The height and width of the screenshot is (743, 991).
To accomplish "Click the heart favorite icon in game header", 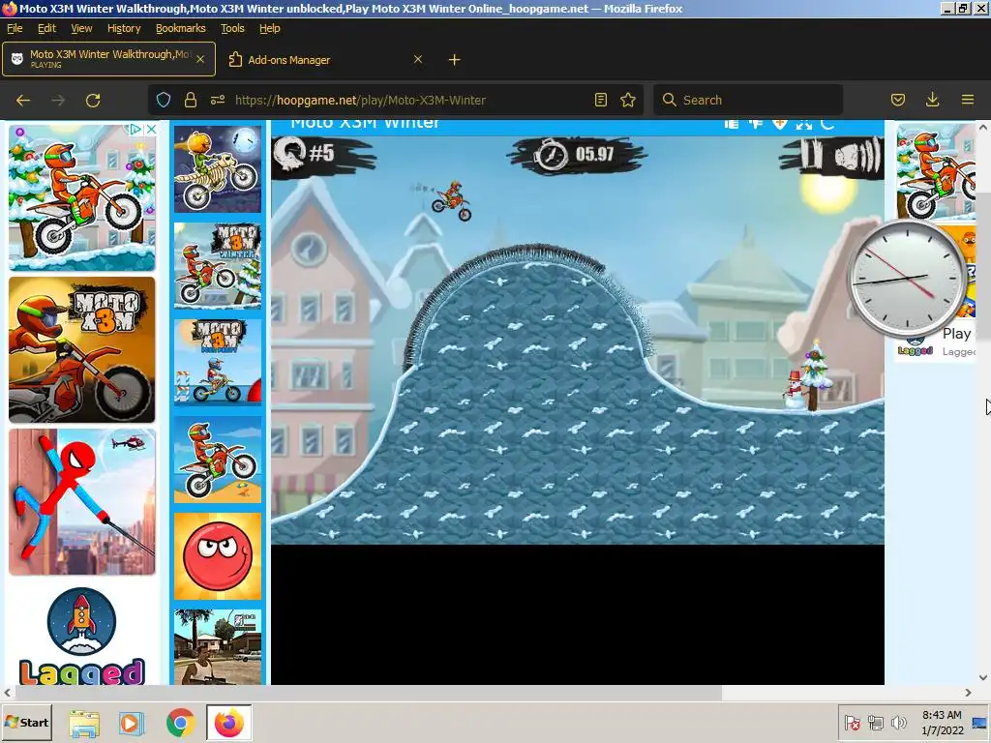I will 780,124.
